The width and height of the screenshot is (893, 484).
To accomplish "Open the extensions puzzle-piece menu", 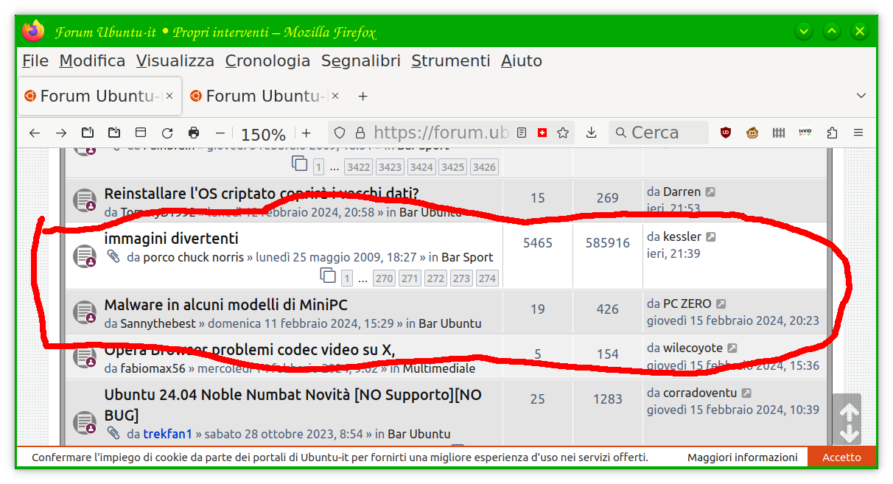I will coord(832,133).
